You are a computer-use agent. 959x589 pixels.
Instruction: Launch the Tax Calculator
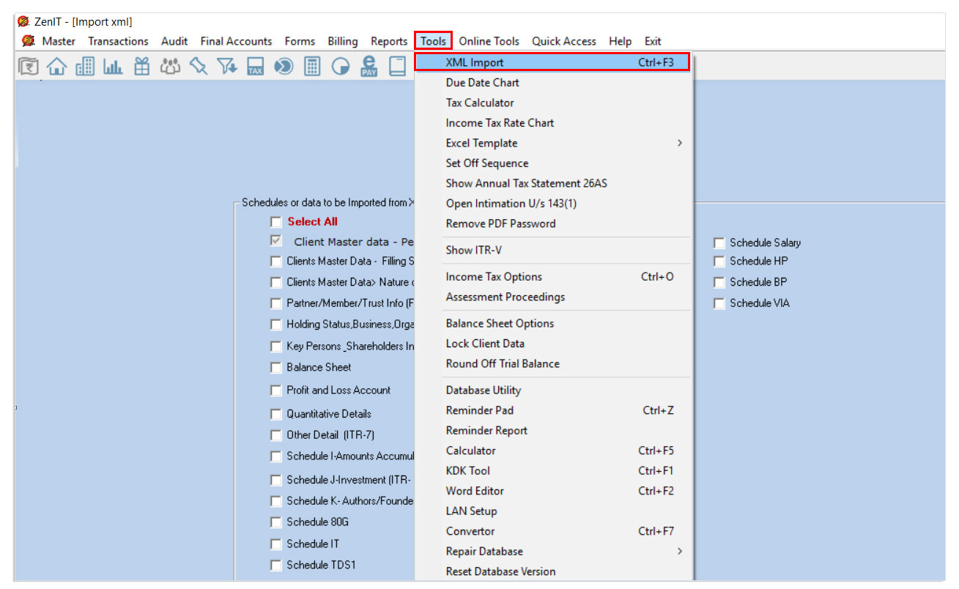tap(553, 103)
